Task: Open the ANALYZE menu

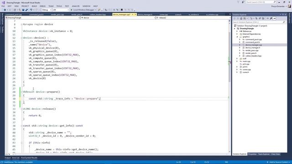Action: [76, 6]
